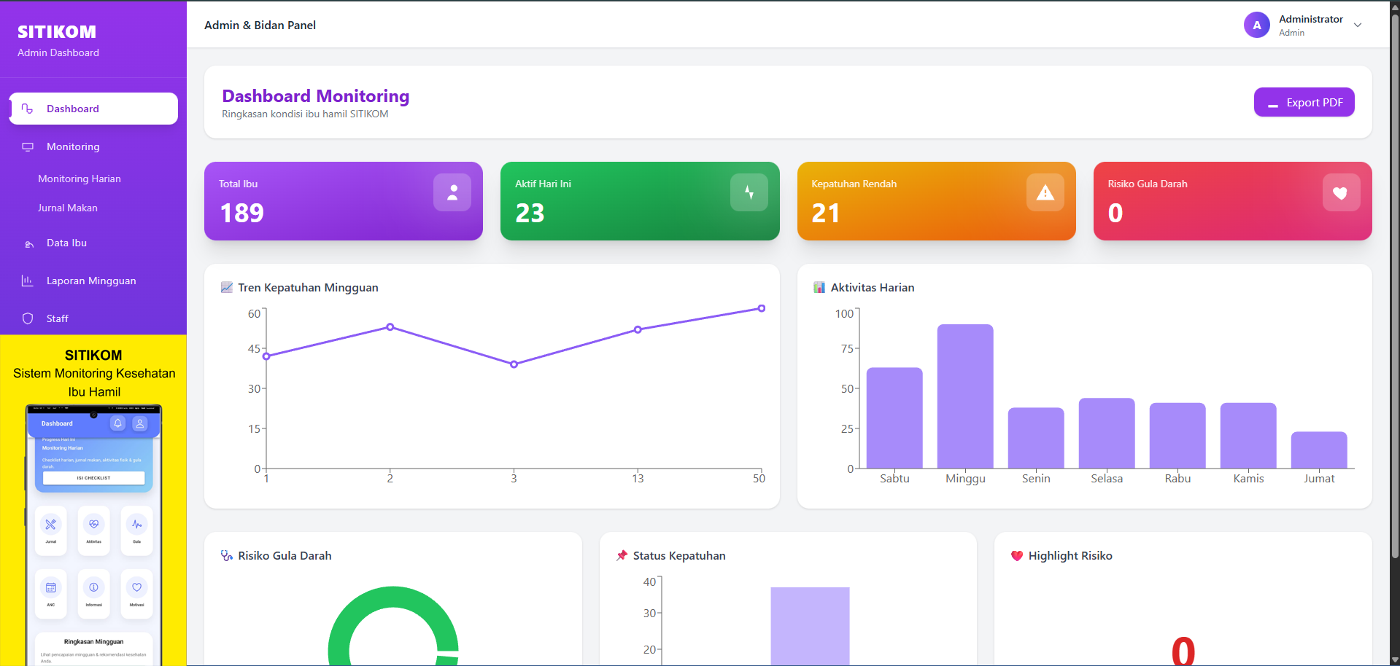Image resolution: width=1400 pixels, height=666 pixels.
Task: Click the stethoscope icon beside Risiko Gula Darah
Action: [227, 555]
